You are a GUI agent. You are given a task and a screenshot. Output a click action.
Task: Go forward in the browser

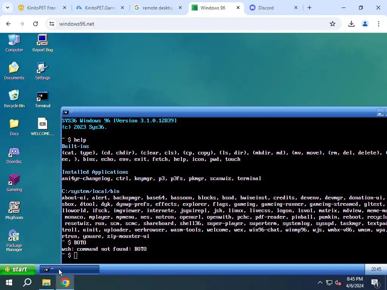click(22, 24)
